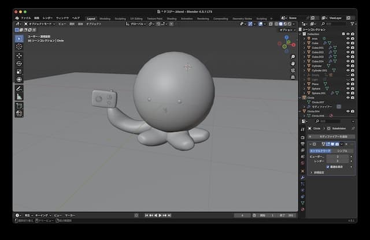The image size is (370, 240).
Task: Disable rendering for Sphere.001 with its camera icon
Action: click(353, 93)
